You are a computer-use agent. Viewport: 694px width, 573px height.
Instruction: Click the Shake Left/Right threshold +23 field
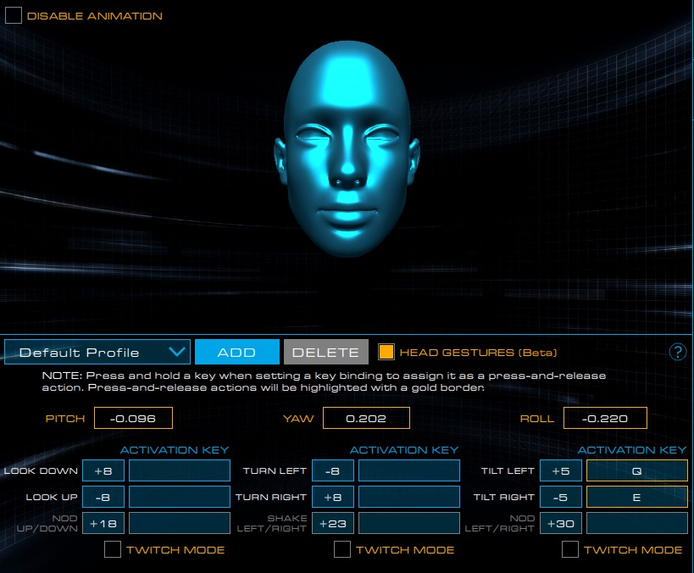pyautogui.click(x=333, y=523)
